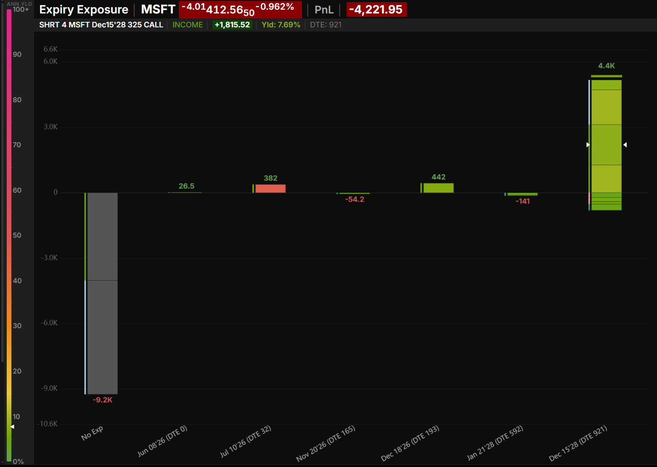Click the 4.4K bar value label
This screenshot has height=467, width=657.
click(607, 66)
